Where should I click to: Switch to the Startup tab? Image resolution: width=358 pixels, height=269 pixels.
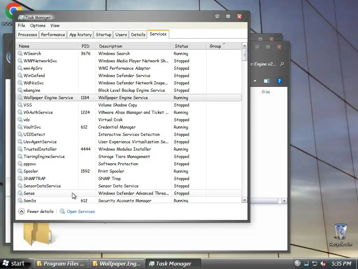click(x=103, y=35)
